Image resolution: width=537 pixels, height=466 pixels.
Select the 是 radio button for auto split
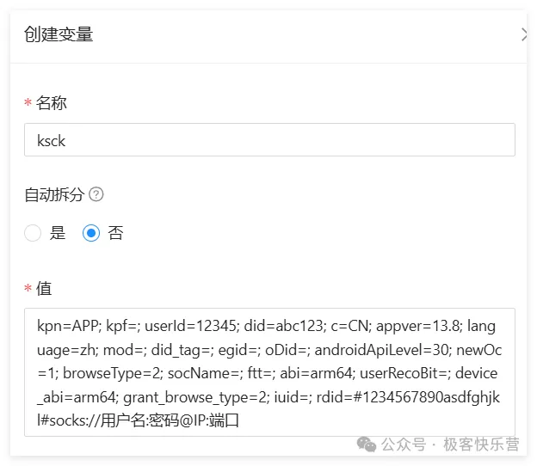33,233
